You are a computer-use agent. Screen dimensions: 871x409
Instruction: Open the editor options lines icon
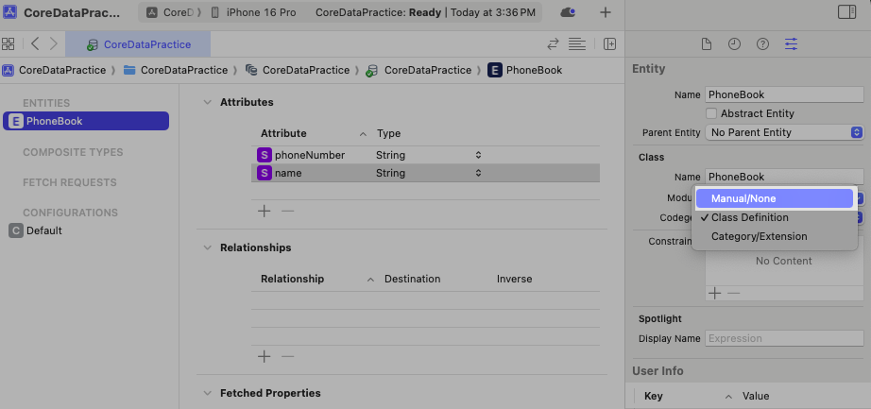[x=577, y=44]
